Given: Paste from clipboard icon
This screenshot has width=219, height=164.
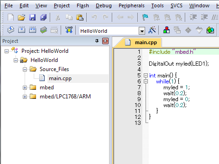Looking at the screenshot, I should click(x=80, y=17).
